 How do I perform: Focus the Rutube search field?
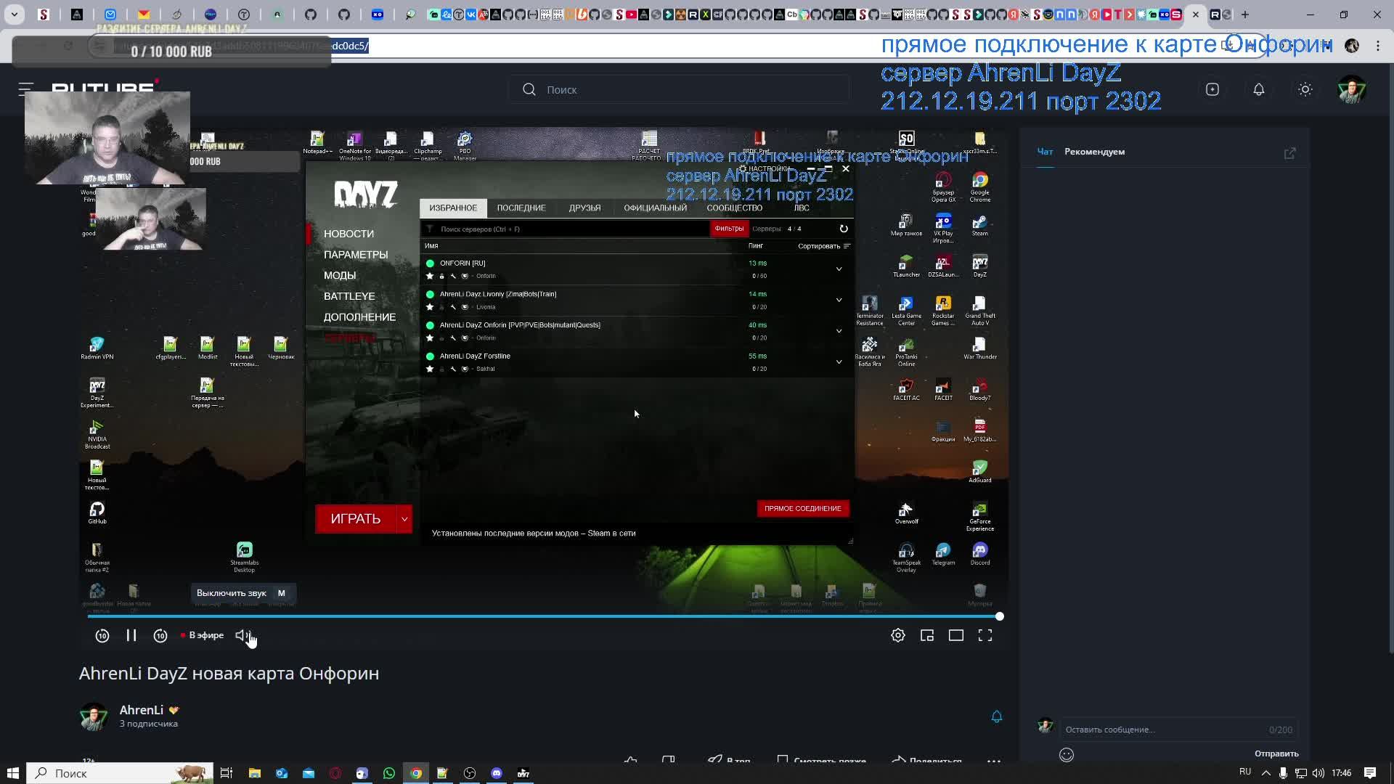coord(678,89)
